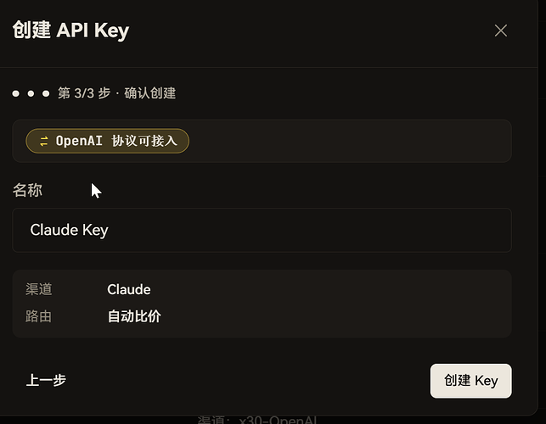This screenshot has height=424, width=546.
Task: Select the third step indicator dot
Action: point(46,93)
